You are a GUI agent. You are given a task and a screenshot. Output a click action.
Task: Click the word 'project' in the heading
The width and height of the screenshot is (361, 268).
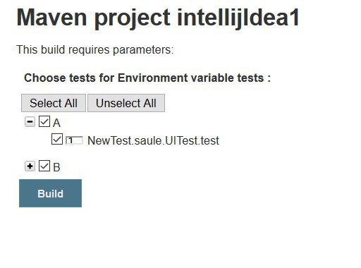pyautogui.click(x=133, y=18)
